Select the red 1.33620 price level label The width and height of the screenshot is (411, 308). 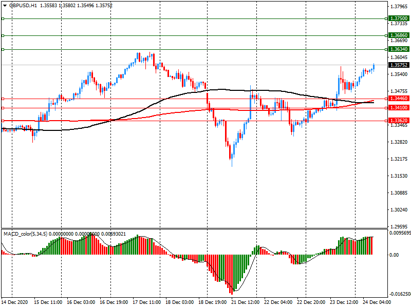pos(399,121)
